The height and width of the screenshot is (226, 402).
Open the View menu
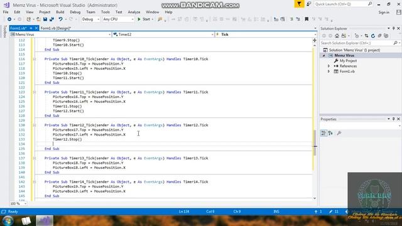30,12
